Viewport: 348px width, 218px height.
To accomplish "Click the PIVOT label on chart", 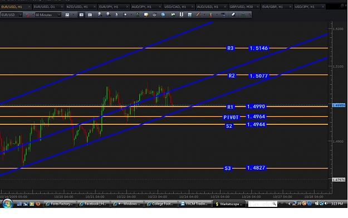I will pyautogui.click(x=231, y=117).
